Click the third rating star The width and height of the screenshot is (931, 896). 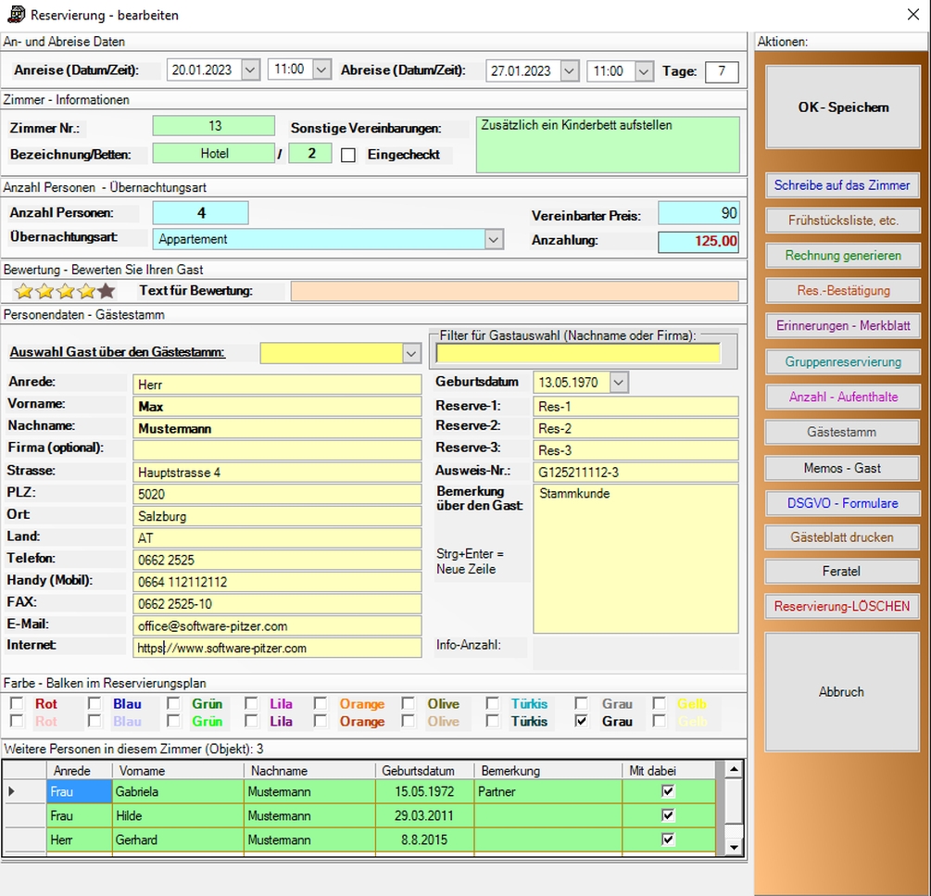pyautogui.click(x=66, y=292)
